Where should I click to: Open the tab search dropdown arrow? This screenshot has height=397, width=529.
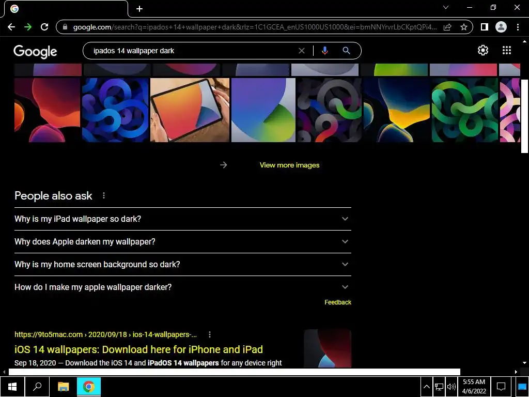coord(446,7)
